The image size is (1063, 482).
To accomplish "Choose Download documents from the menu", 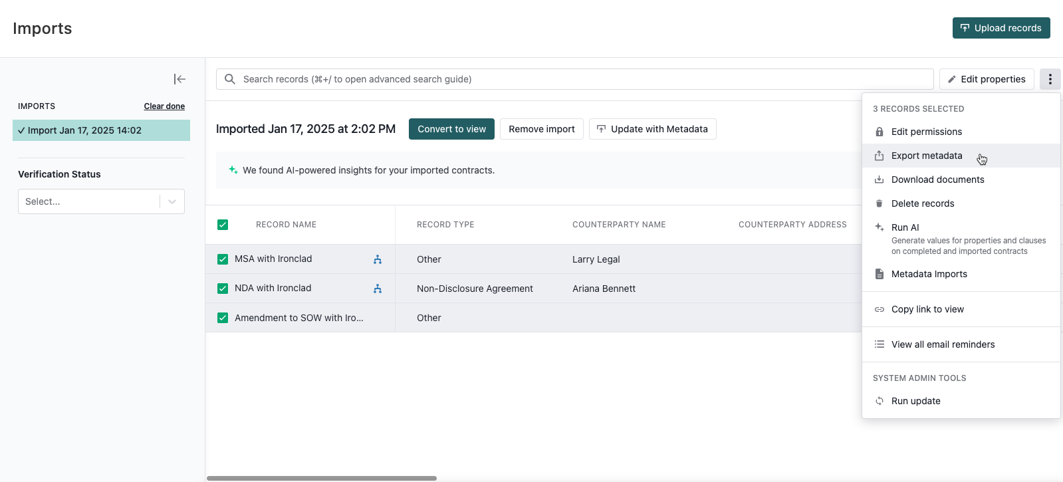I will tap(961, 180).
